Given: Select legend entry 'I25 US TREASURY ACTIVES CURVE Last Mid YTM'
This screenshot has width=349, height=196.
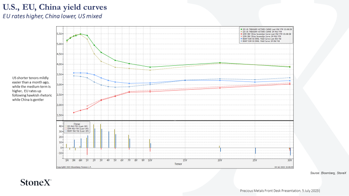Looking at the screenshot, I should click(267, 29).
